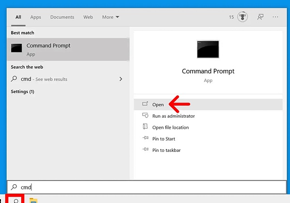Image resolution: width=290 pixels, height=203 pixels.
Task: Open the three-dots options menu
Action: [x=275, y=17]
